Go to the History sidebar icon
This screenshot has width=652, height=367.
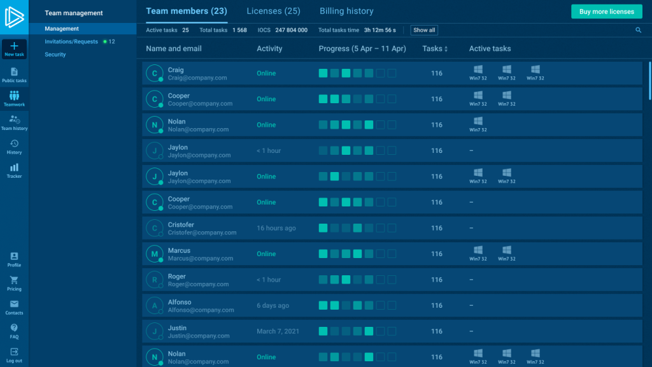14,145
